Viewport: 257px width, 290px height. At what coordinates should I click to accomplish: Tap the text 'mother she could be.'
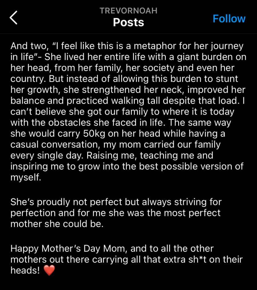click(x=57, y=224)
